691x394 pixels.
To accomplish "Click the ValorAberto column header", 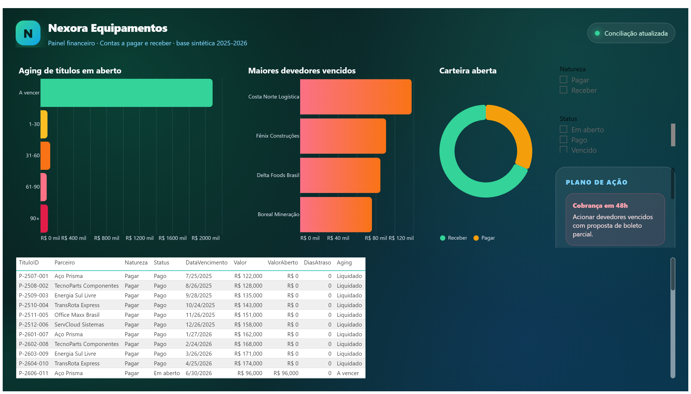I will click(x=283, y=263).
